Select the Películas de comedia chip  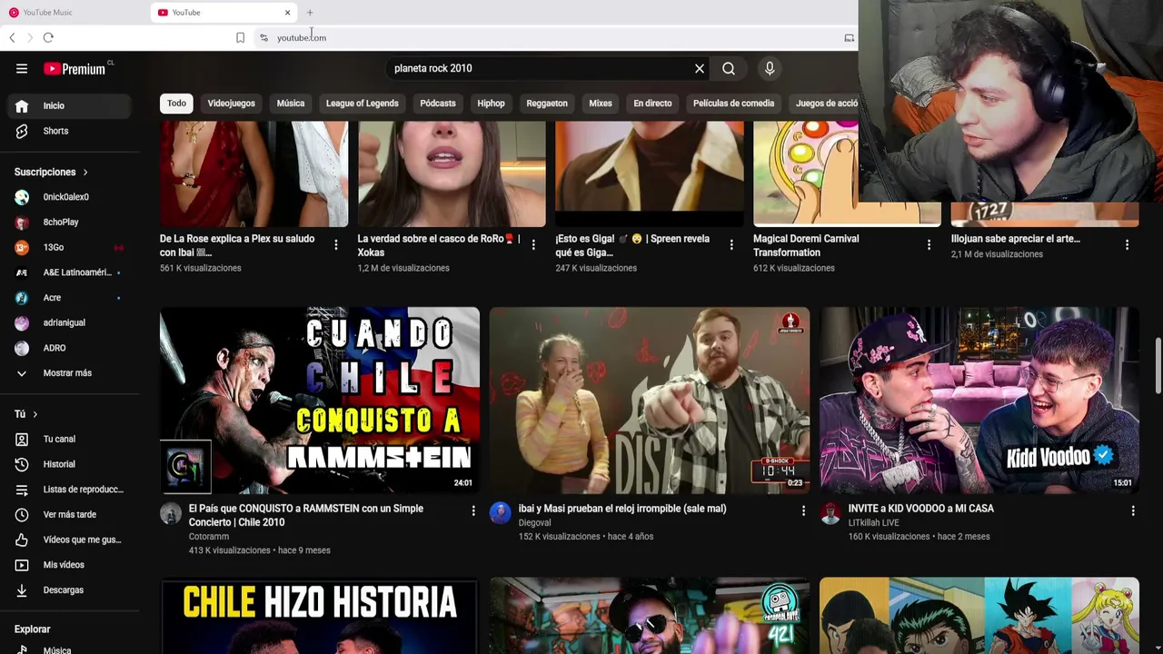(733, 104)
